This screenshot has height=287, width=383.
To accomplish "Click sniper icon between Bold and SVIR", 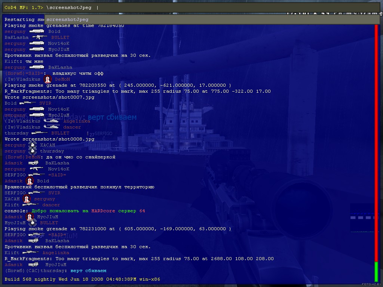I will (27, 103).
